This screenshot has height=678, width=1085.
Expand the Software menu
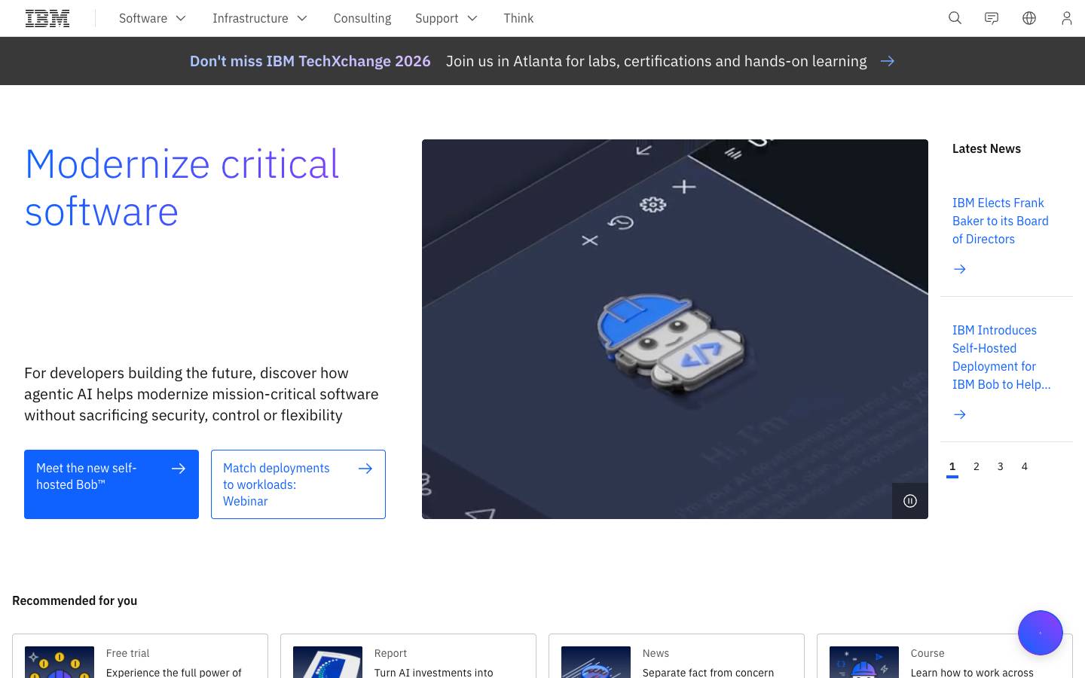152,18
